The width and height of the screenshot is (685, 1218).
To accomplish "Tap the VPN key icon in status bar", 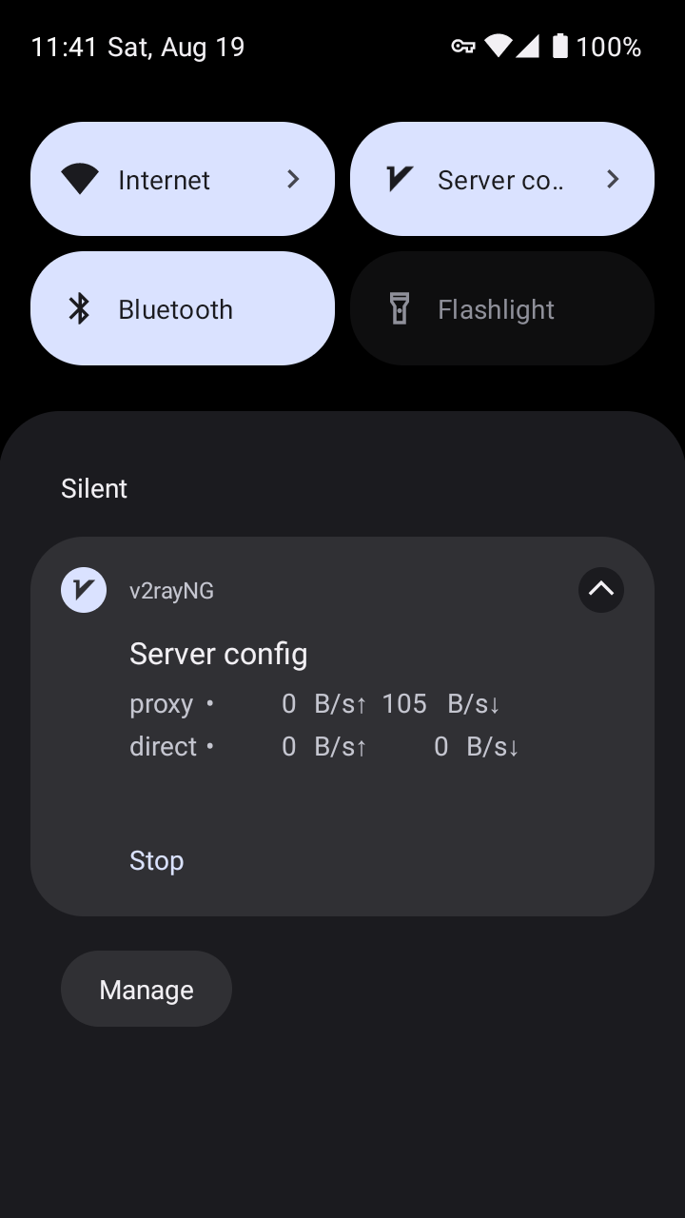I will [463, 46].
